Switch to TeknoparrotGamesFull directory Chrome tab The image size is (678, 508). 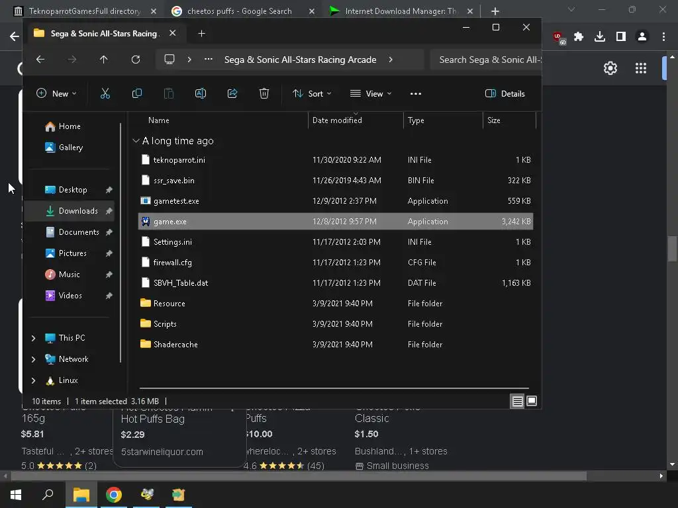point(85,11)
